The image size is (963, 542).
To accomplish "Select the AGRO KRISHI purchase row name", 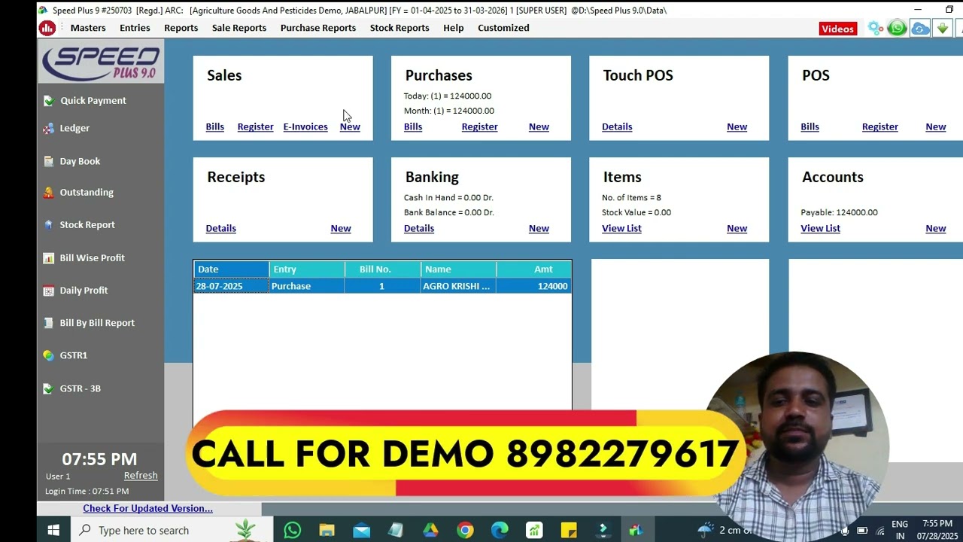I will coord(457,286).
